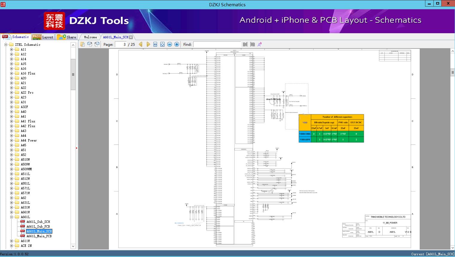Collapse the ITEL Schematic root node
Image resolution: width=455 pixels, height=257 pixels.
click(6, 45)
